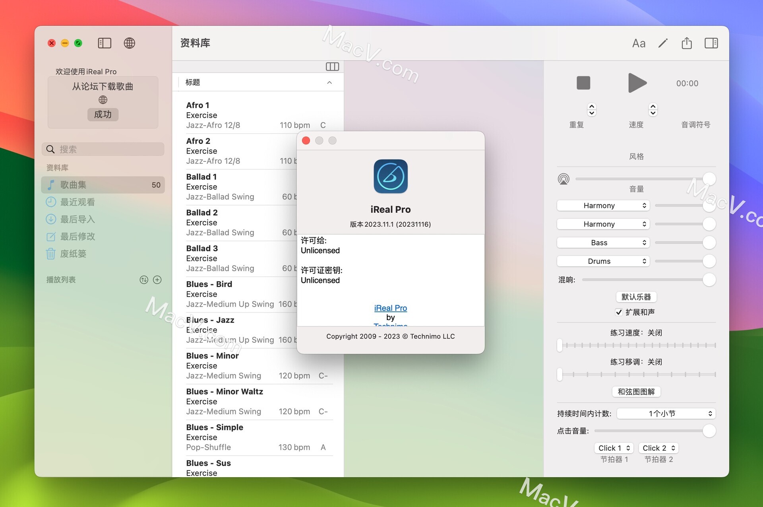Viewport: 763px width, 507px height.
Task: Open the Trash list
Action: coord(103,254)
